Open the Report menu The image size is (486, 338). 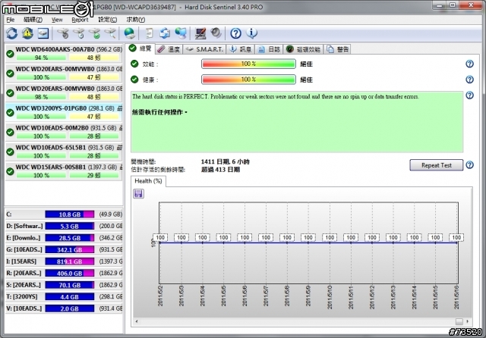tap(80, 20)
